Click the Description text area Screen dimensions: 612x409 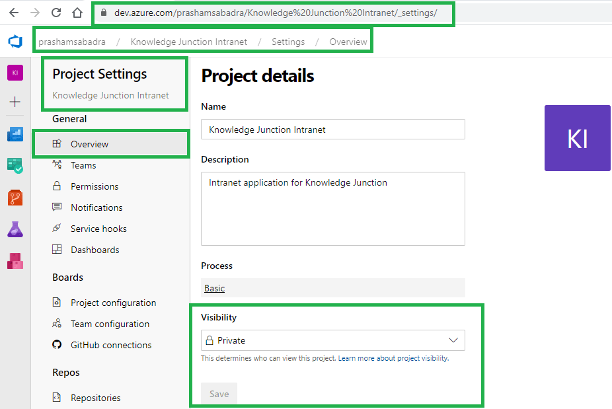(333, 209)
